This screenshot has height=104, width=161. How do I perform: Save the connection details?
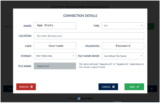(134, 87)
